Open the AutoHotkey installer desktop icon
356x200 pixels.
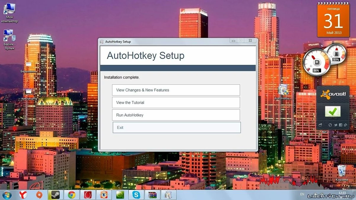tap(282, 90)
